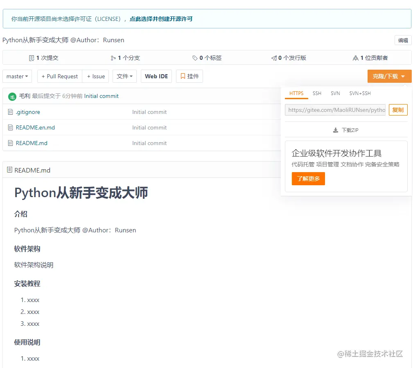The image size is (413, 368).
Task: Download the repository as ZIP
Action: pyautogui.click(x=346, y=130)
